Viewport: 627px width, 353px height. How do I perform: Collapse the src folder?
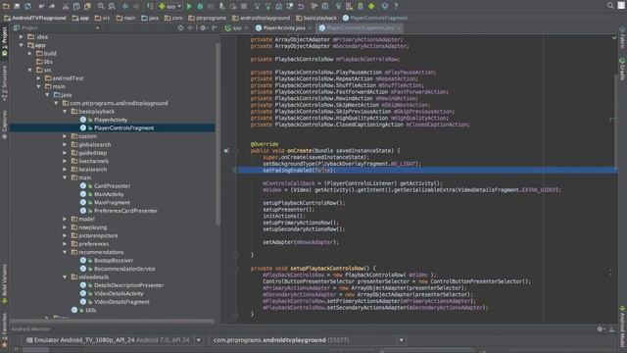(x=30, y=70)
